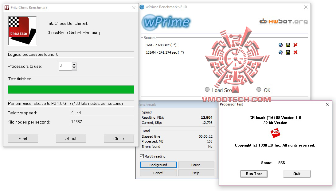Cancel the benchmark

[x=158, y=173]
